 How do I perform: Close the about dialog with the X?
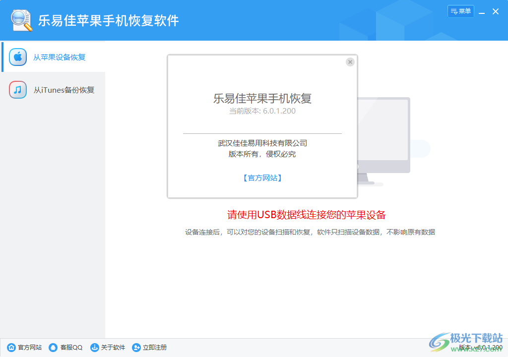350,62
